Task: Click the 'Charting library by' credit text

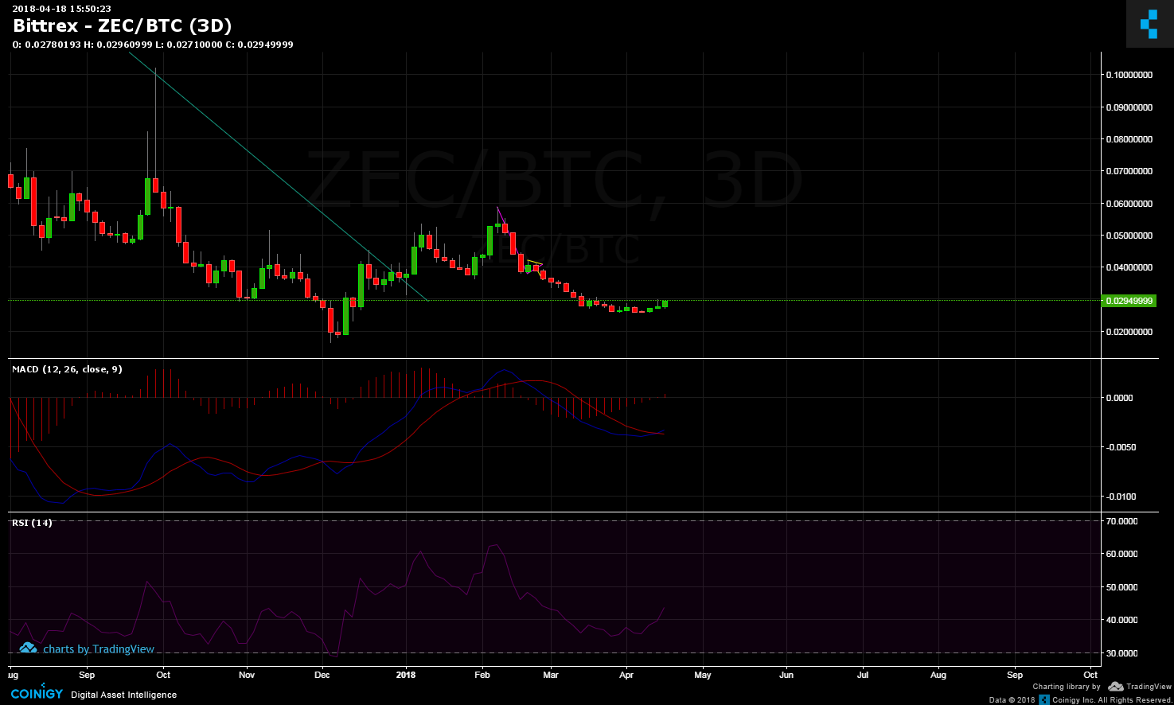Action: pos(1067,687)
